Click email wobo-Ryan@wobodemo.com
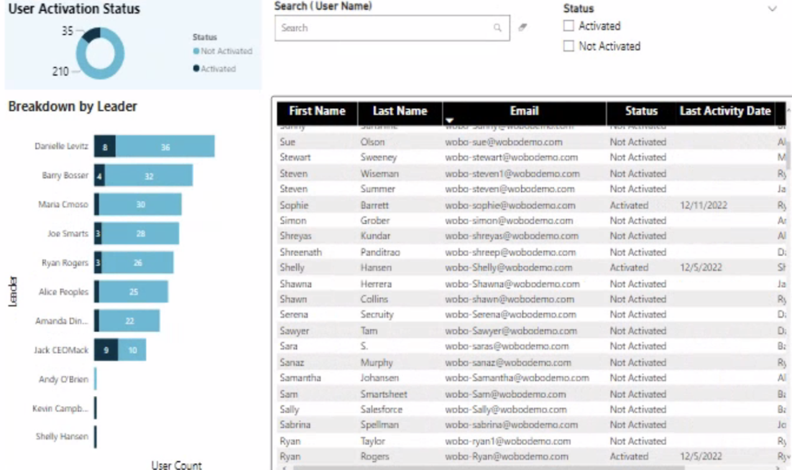The height and width of the screenshot is (470, 792). pyautogui.click(x=507, y=456)
